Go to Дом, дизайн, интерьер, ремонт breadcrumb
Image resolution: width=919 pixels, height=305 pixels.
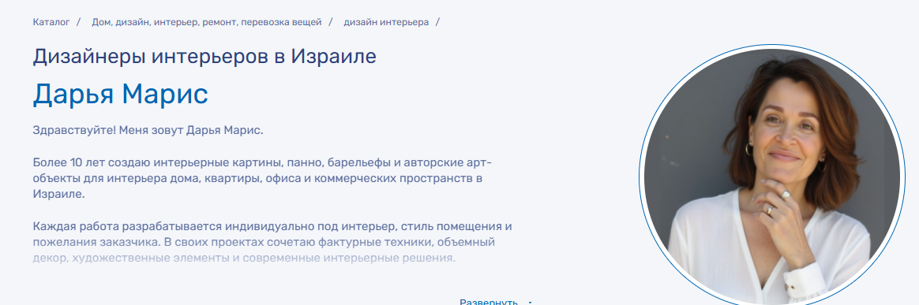pyautogui.click(x=206, y=22)
